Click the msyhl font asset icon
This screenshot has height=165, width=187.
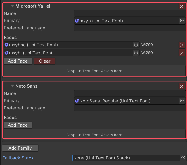coord(6,53)
